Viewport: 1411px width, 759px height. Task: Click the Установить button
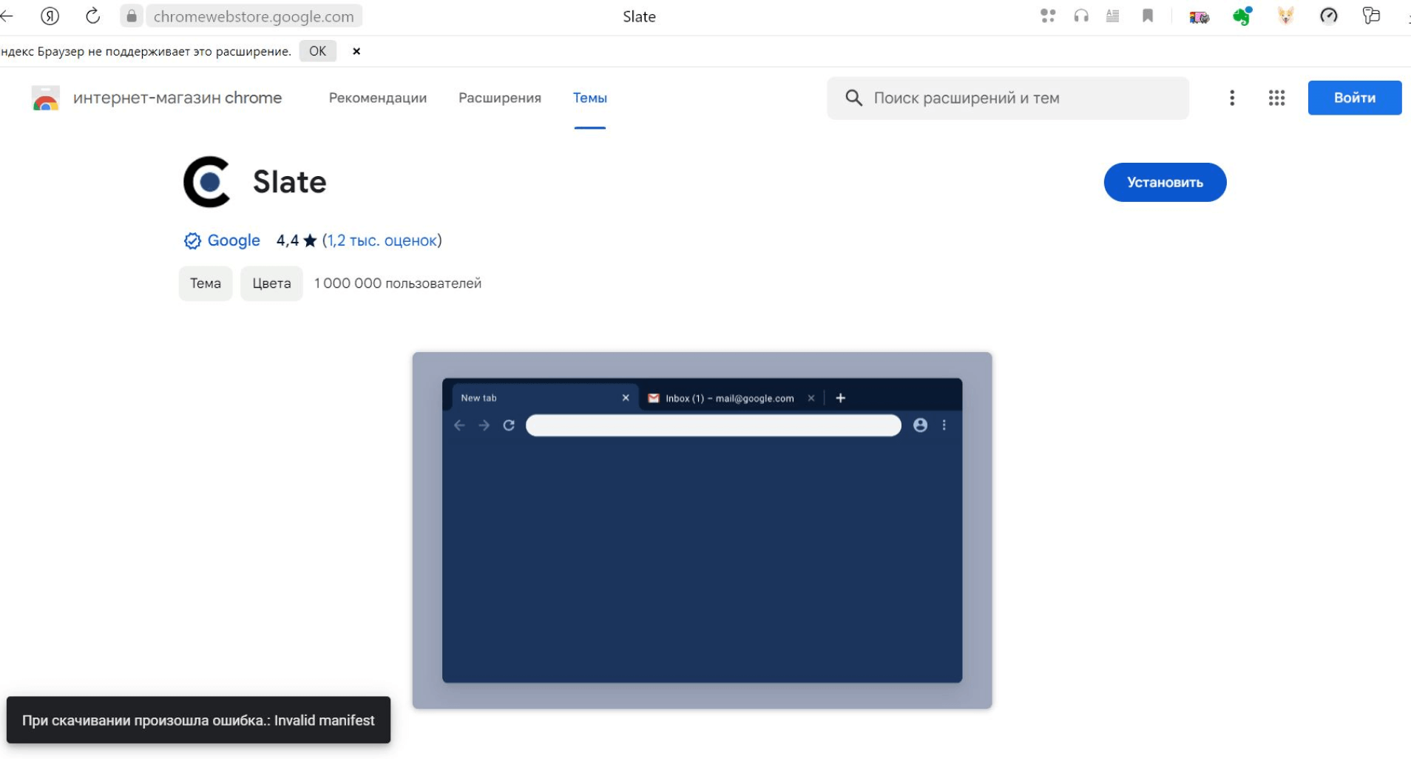1165,182
